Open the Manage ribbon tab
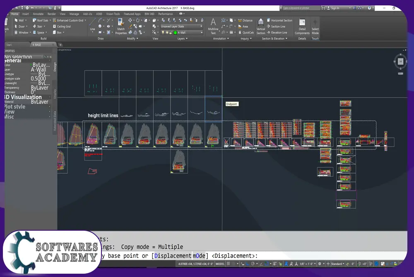Image resolution: width=414 pixels, height=277 pixels. [74, 14]
